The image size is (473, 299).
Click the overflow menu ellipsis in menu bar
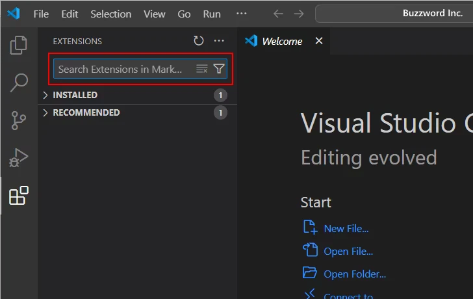(241, 14)
